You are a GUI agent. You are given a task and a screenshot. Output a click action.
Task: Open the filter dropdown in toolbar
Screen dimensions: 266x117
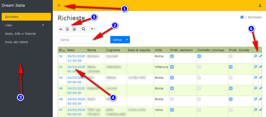[93, 29]
